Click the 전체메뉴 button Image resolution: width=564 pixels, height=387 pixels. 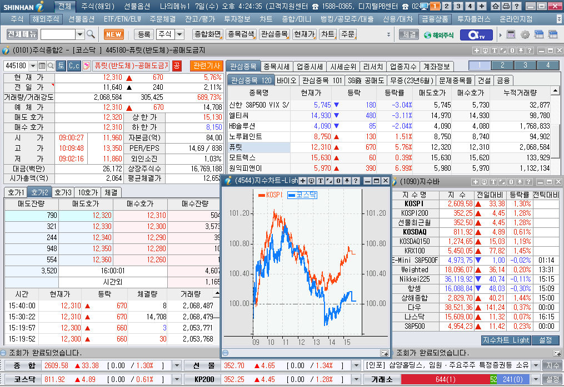pos(22,34)
